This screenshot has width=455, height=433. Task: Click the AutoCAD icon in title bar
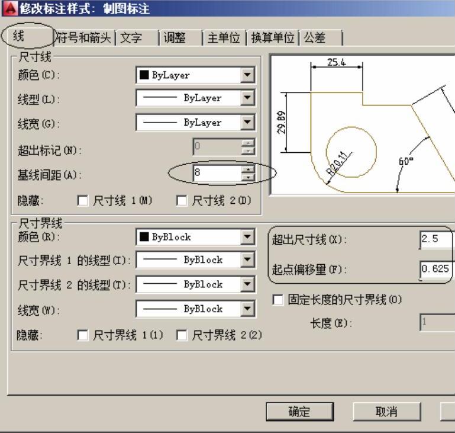tap(7, 8)
